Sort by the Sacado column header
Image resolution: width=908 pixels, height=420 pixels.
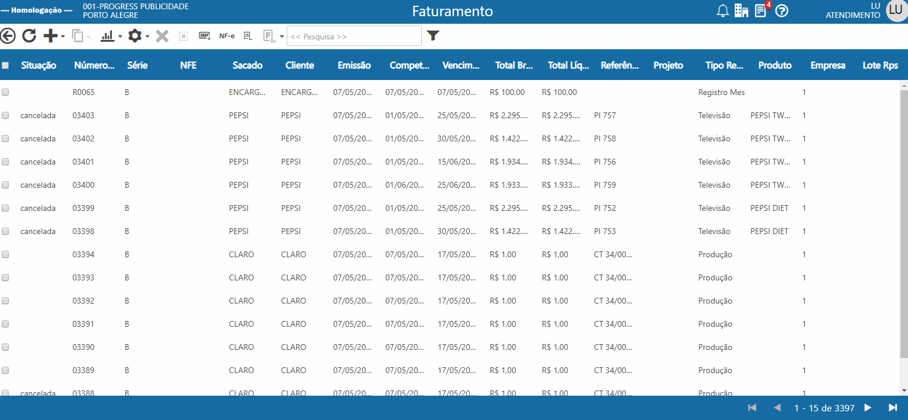(x=247, y=65)
